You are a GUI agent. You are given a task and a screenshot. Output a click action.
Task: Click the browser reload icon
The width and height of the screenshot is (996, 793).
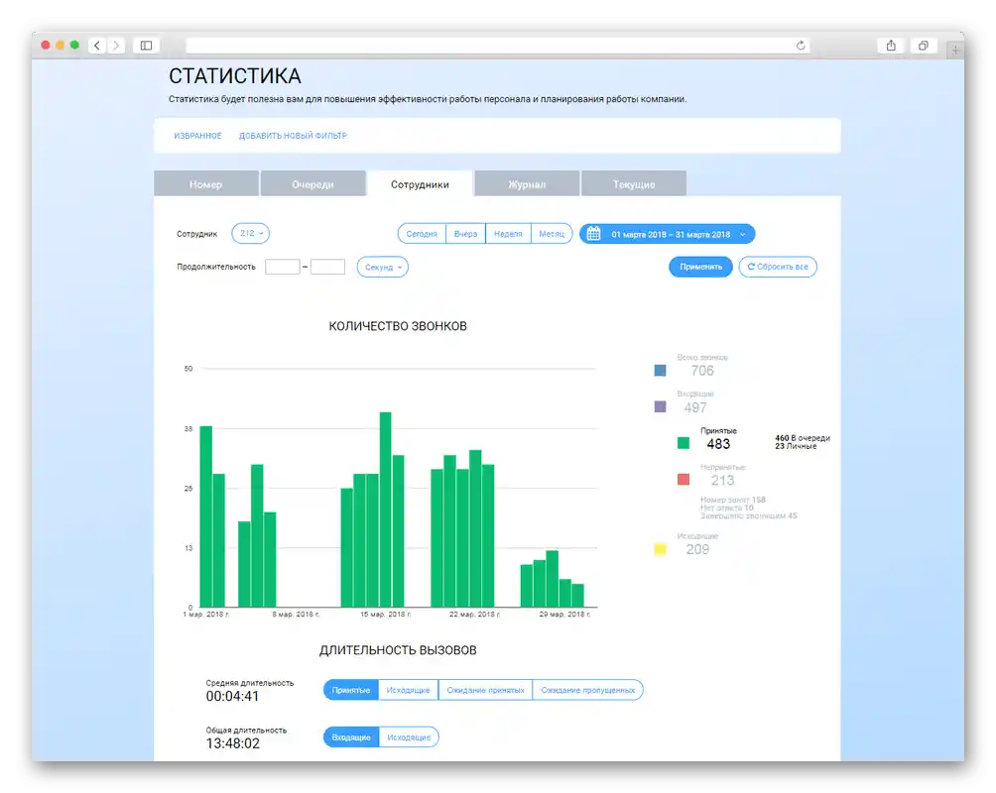(801, 45)
